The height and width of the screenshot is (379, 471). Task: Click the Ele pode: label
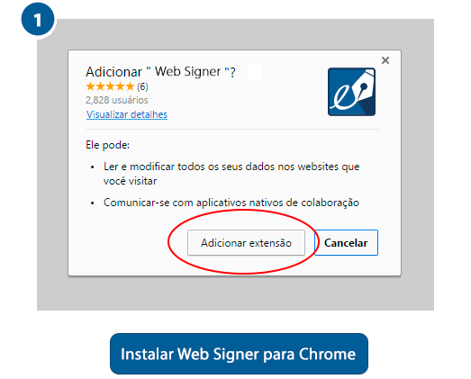tap(107, 145)
